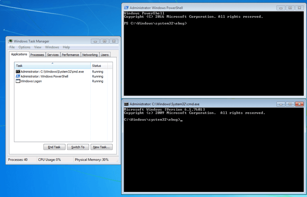This screenshot has height=197, width=307.
Task: Switch to the Users tab
Action: 105,55
